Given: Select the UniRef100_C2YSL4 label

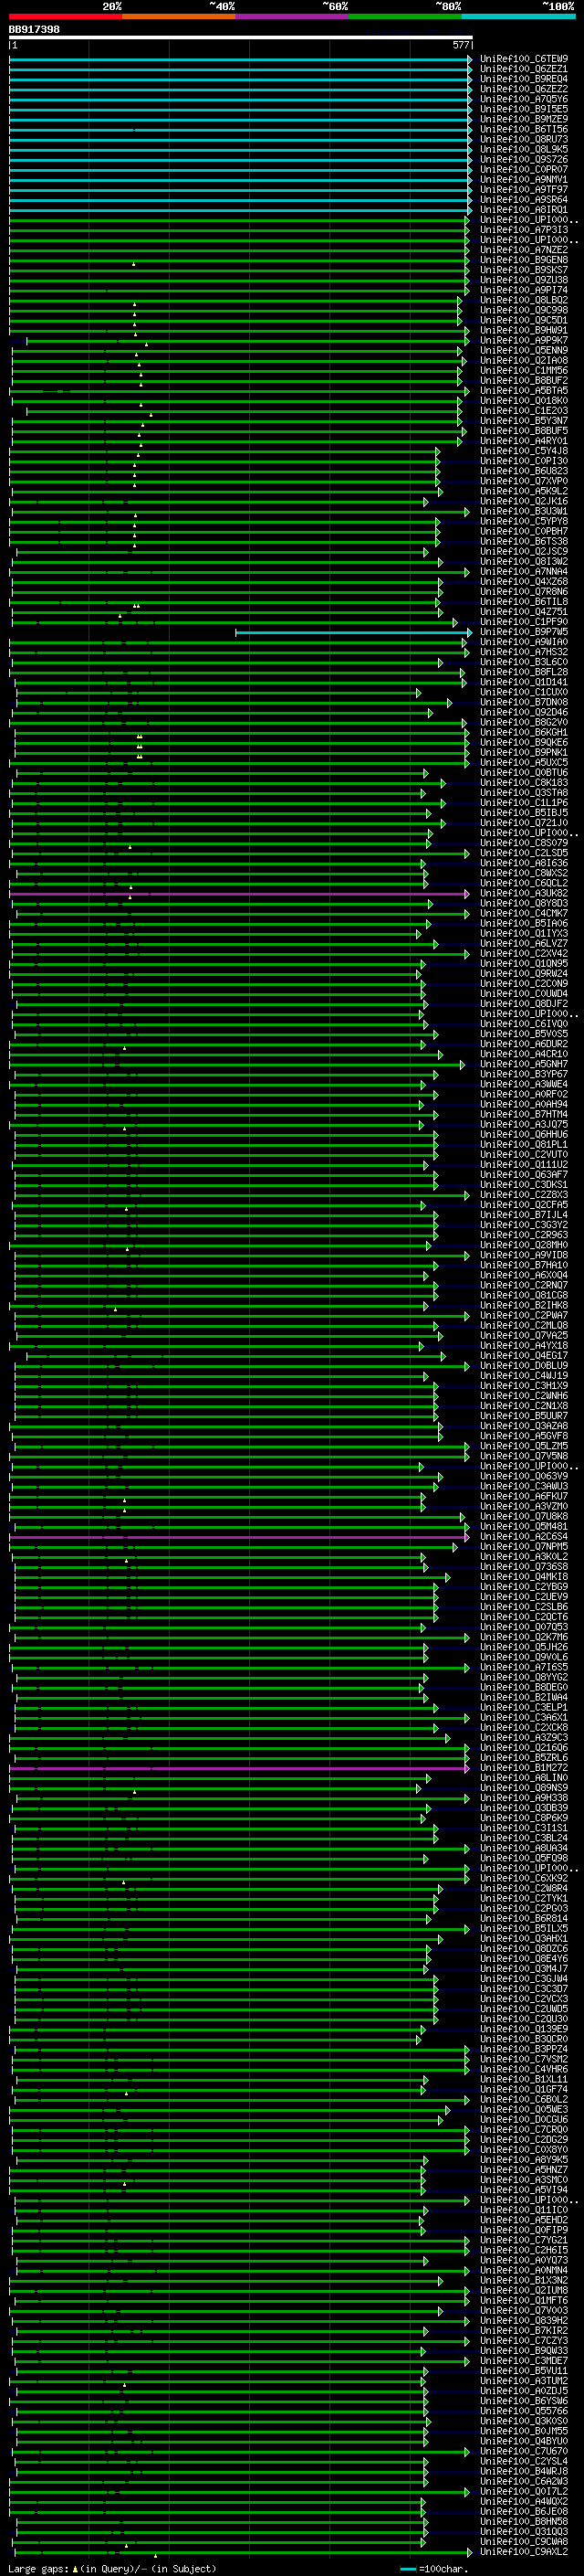Looking at the screenshot, I should 523,2463.
